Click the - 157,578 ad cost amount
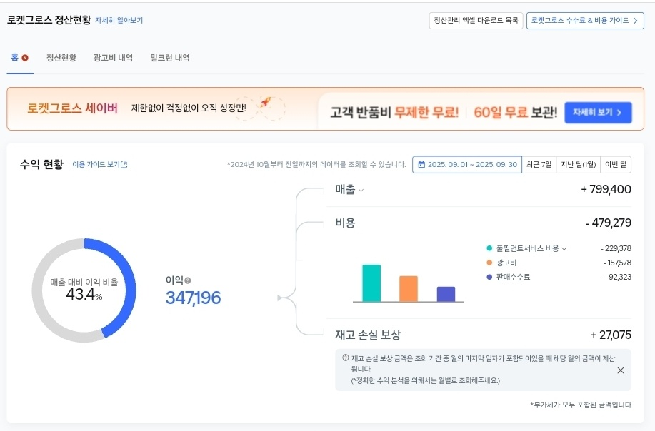 coord(617,263)
